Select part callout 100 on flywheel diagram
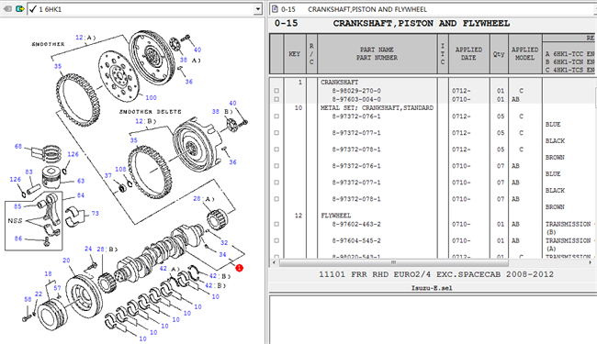 pos(152,97)
